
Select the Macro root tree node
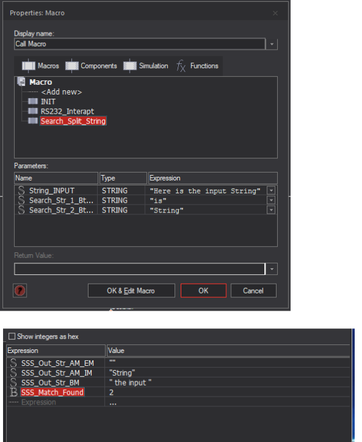(41, 82)
